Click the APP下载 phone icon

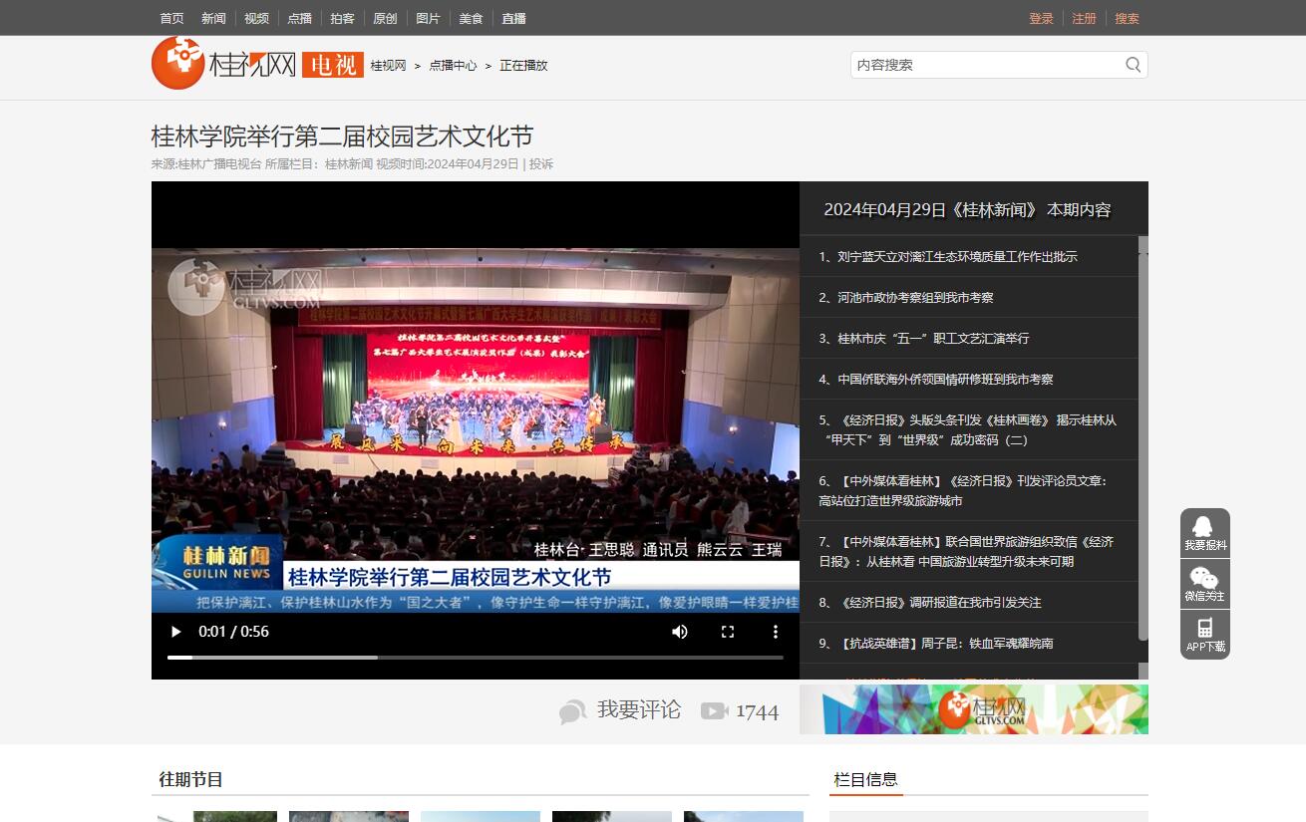coord(1204,629)
